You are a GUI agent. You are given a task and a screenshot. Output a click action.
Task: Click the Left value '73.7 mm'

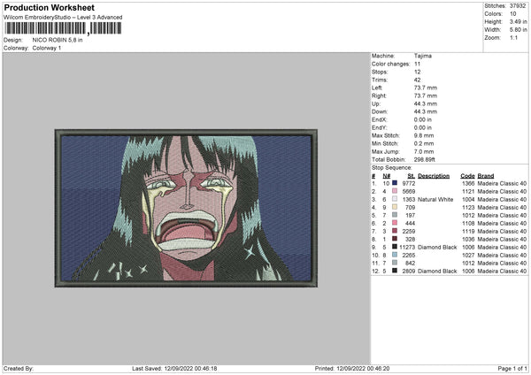pyautogui.click(x=426, y=88)
